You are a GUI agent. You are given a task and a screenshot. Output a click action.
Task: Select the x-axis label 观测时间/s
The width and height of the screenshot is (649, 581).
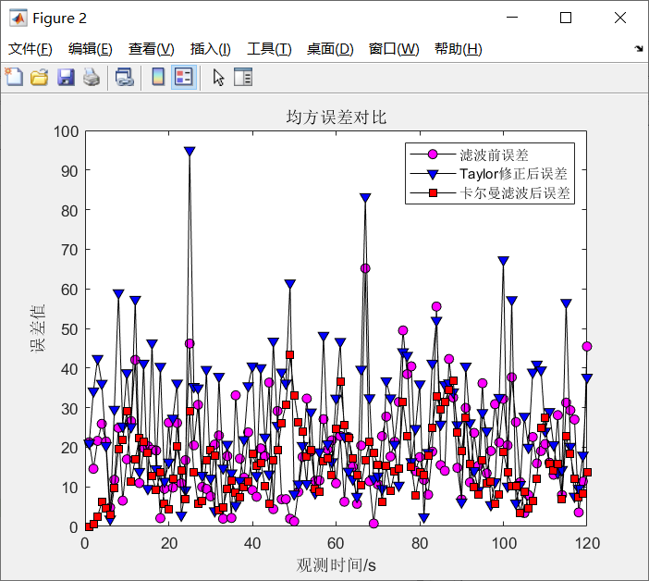click(337, 565)
